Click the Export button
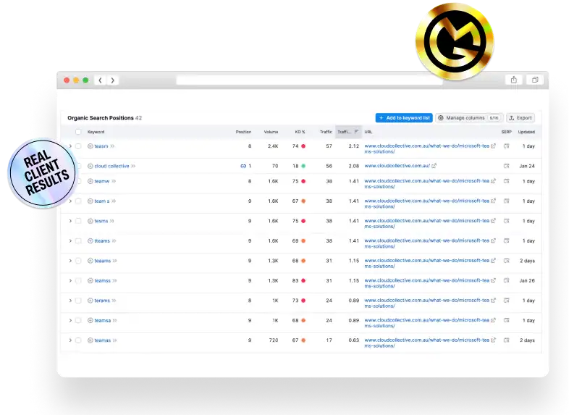The width and height of the screenshot is (569, 415). (x=520, y=117)
